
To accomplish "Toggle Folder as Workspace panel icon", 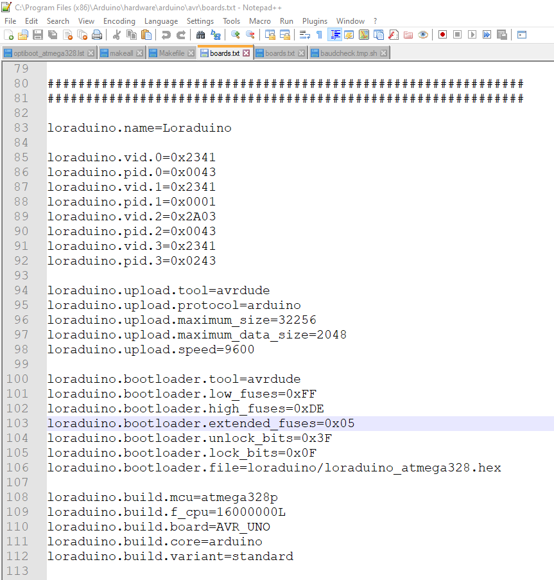I will pos(408,35).
